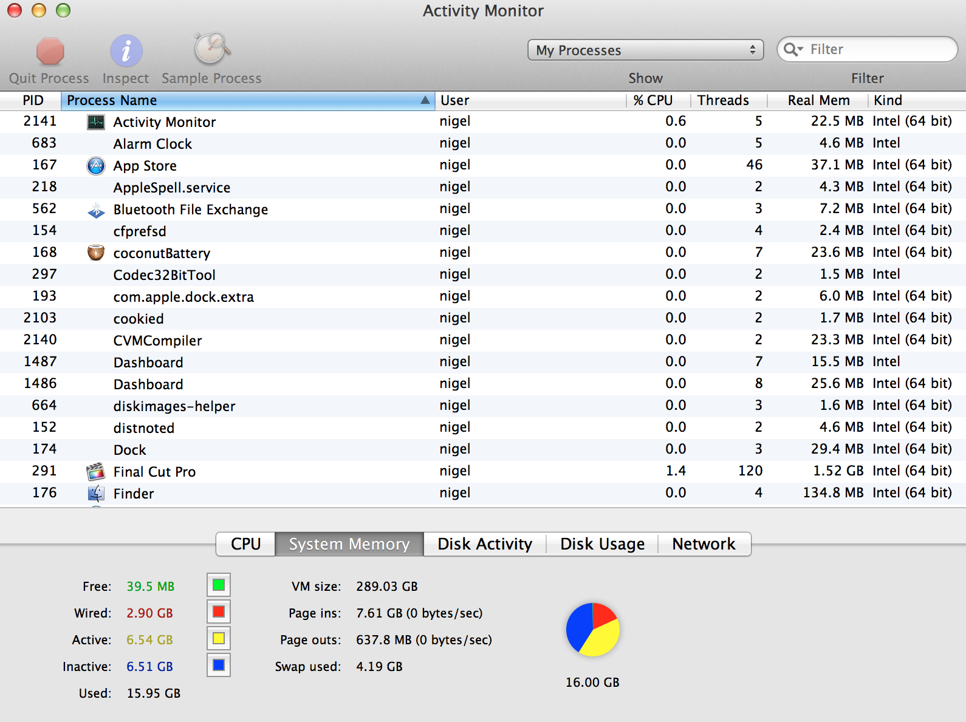Switch to the CPU tab
Viewport: 966px width, 722px height.
pos(246,544)
